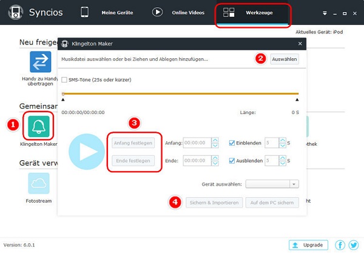Open the Gerät auswählen dropdown

tap(272, 184)
